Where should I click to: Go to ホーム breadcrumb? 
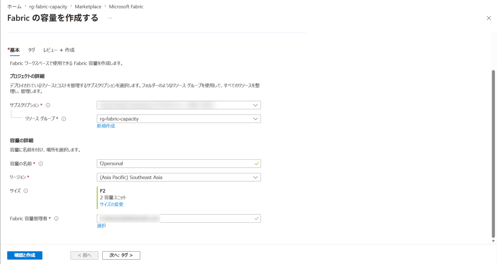pos(14,7)
